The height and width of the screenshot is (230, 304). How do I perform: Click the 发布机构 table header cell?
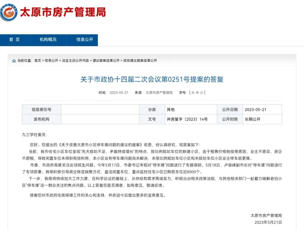pos(41,119)
